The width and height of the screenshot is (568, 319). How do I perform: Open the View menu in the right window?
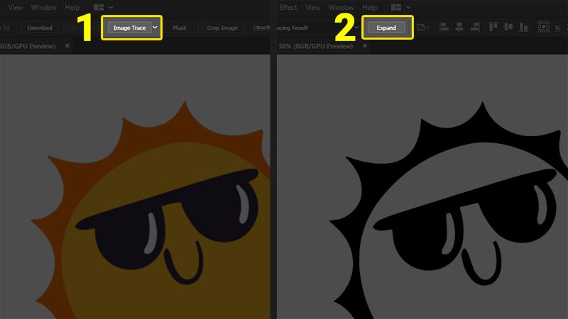pos(312,7)
